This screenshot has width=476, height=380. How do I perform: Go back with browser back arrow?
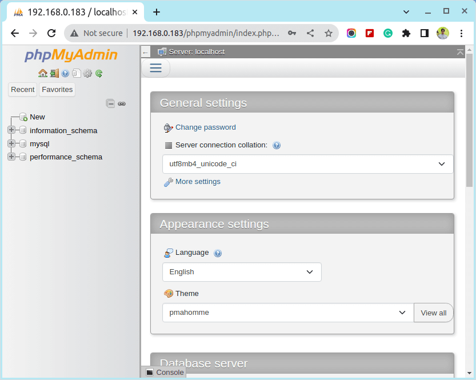(x=15, y=33)
